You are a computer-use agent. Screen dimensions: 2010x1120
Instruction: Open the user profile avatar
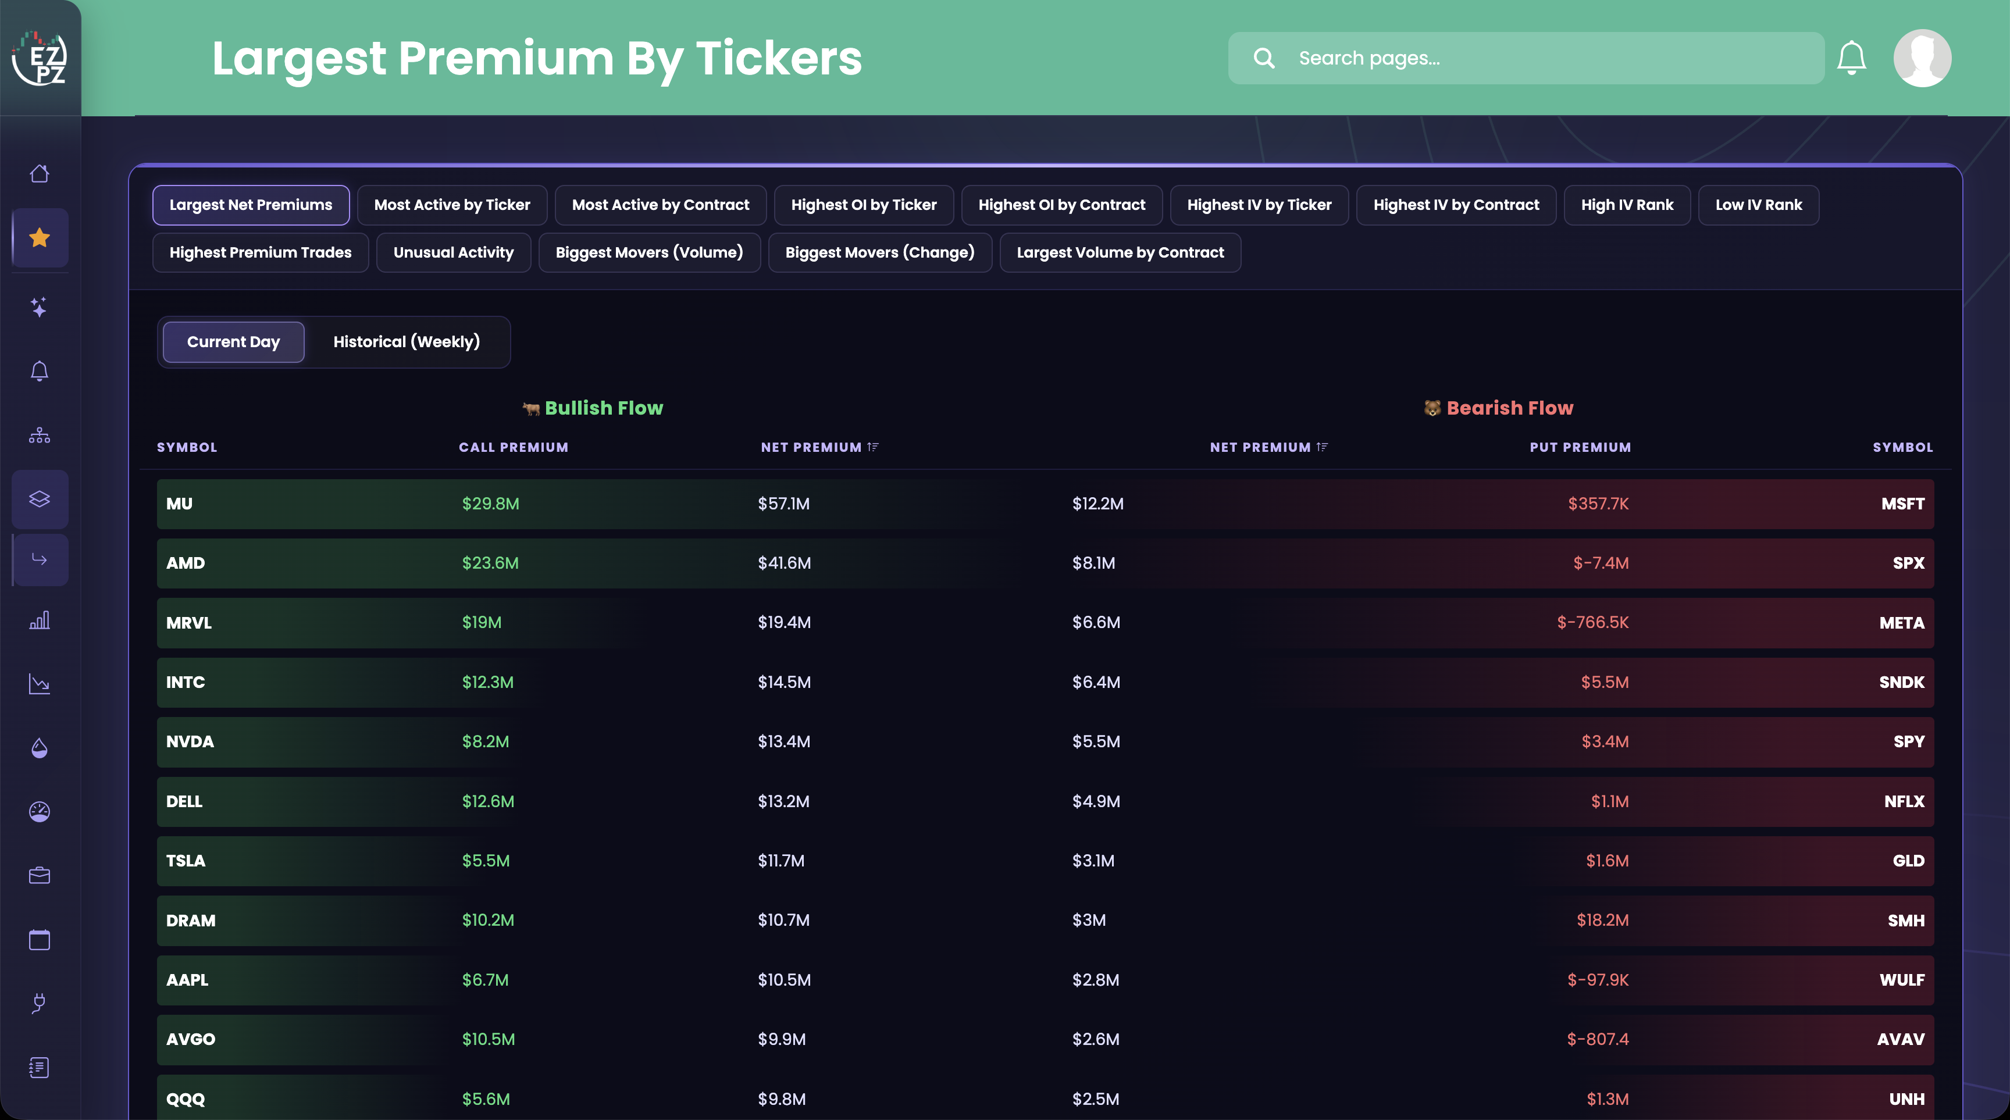point(1922,58)
